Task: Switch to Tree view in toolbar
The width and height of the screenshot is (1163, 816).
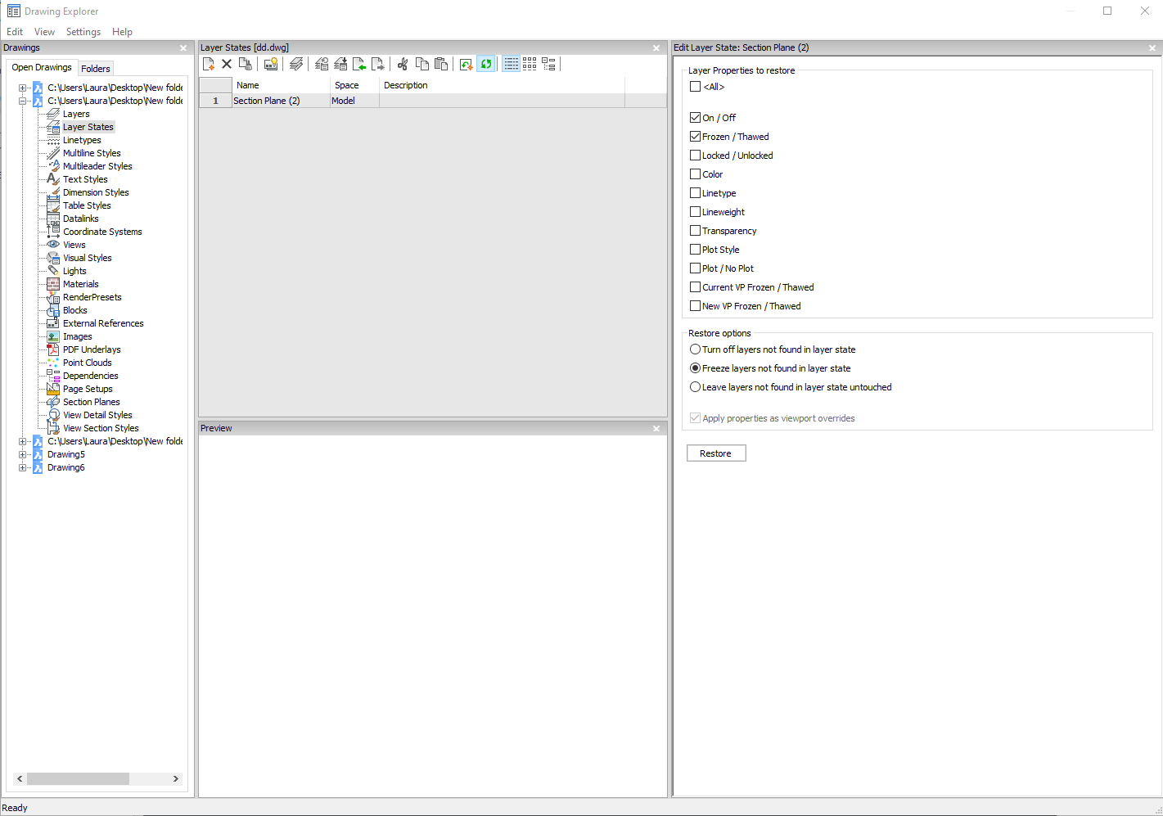Action: (548, 64)
